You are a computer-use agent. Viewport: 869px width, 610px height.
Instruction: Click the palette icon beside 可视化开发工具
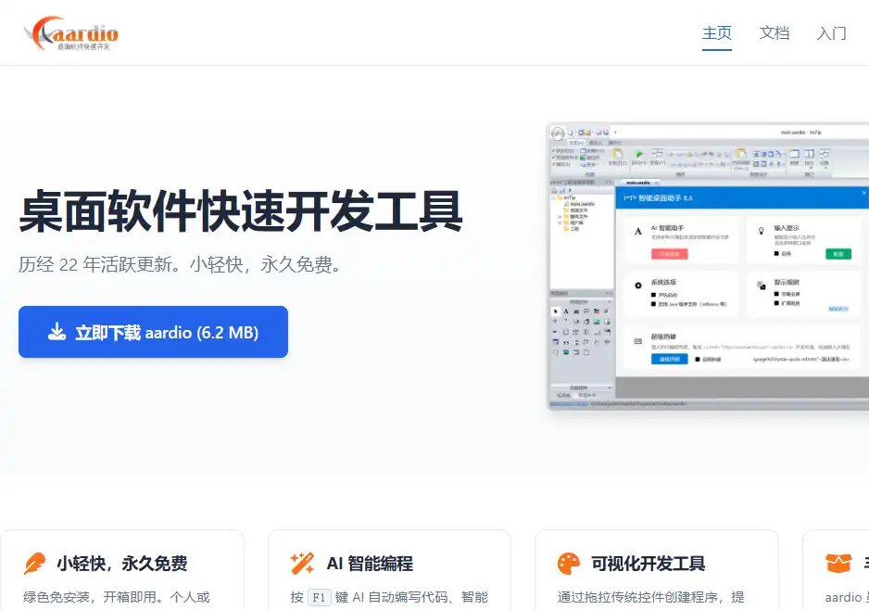click(569, 564)
